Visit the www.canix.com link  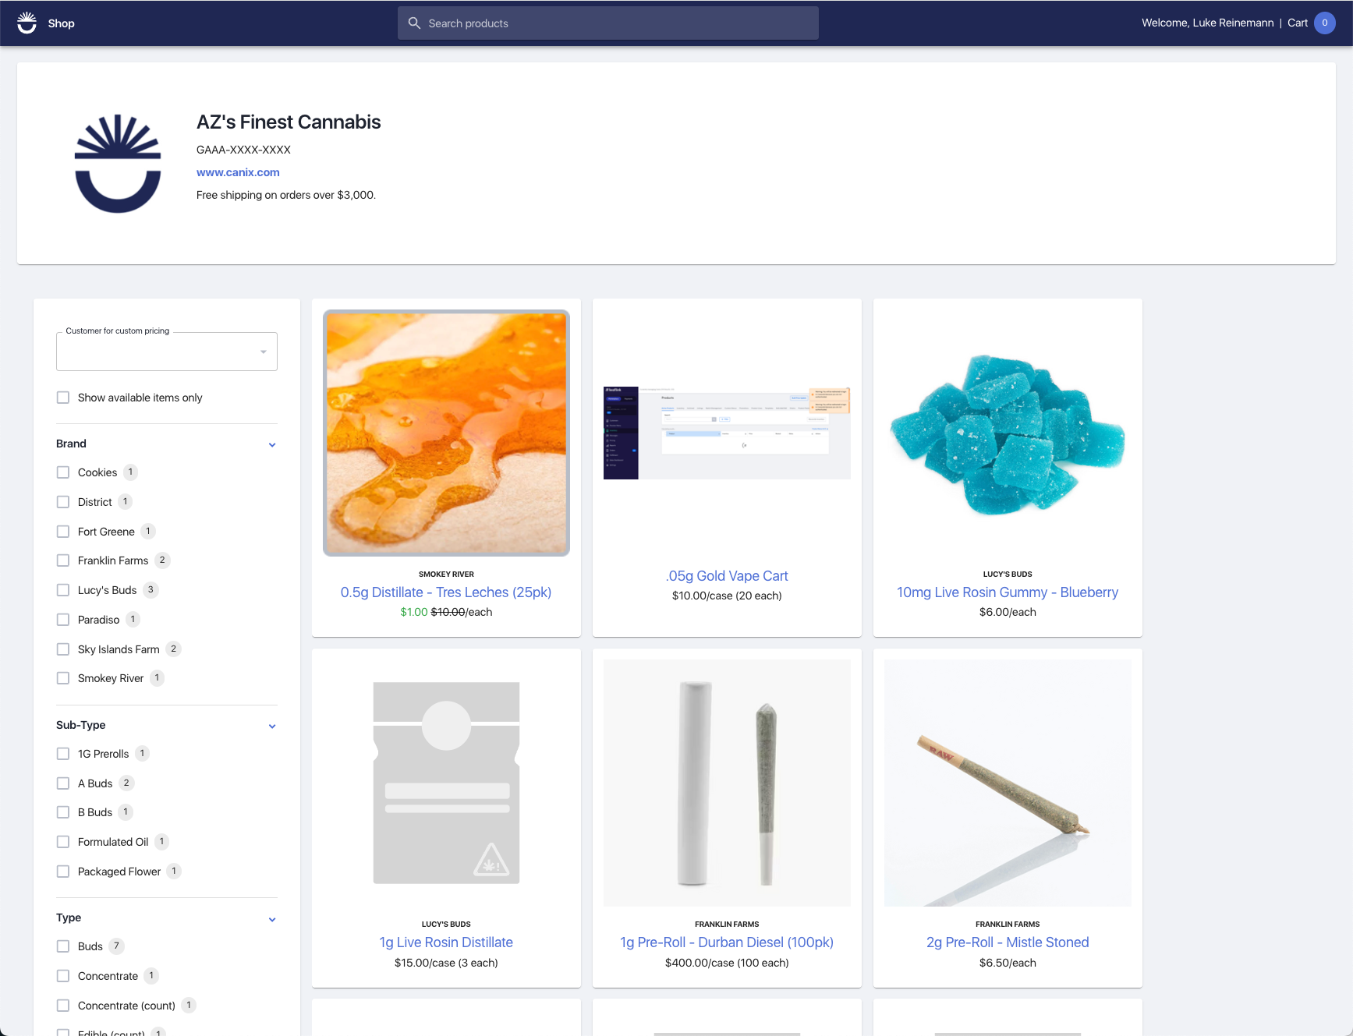pos(238,172)
